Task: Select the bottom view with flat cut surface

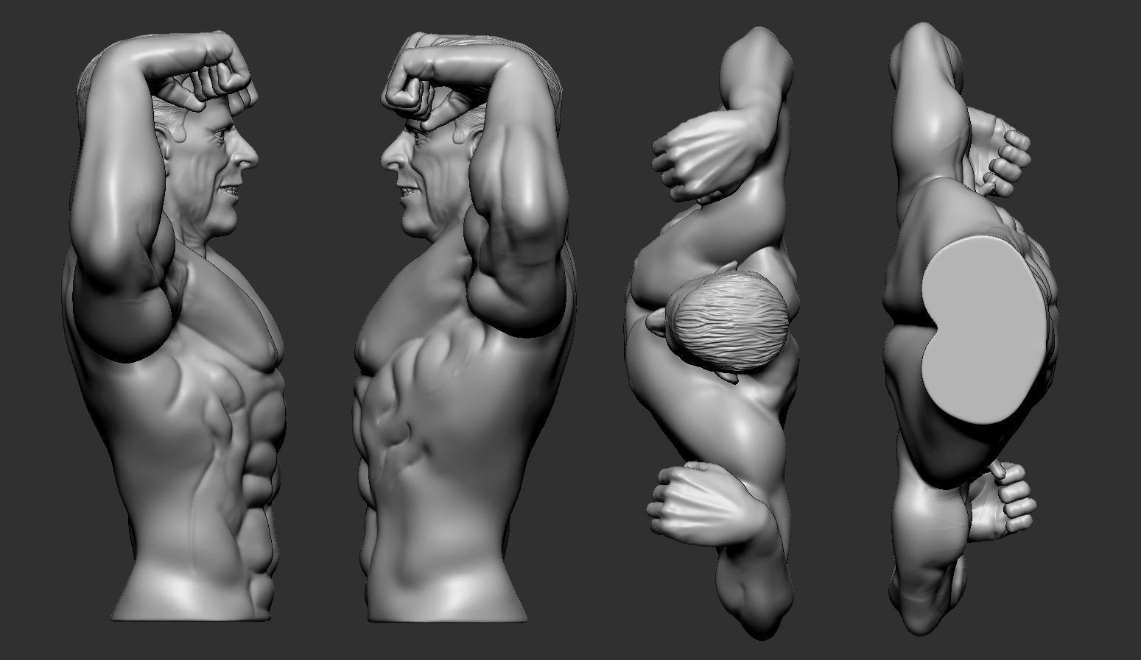Action: [971, 327]
